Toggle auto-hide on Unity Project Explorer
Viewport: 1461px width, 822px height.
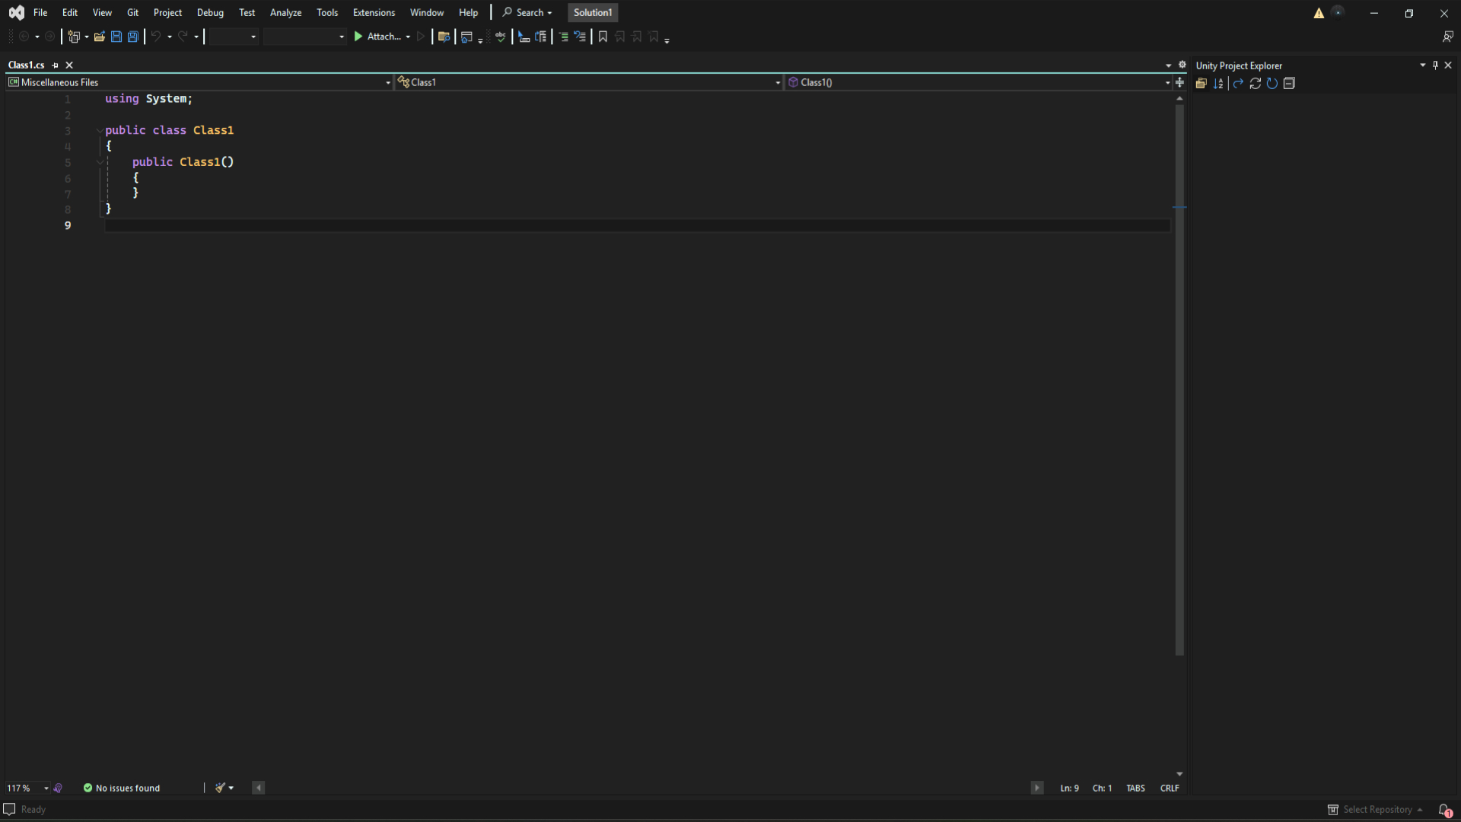point(1434,65)
